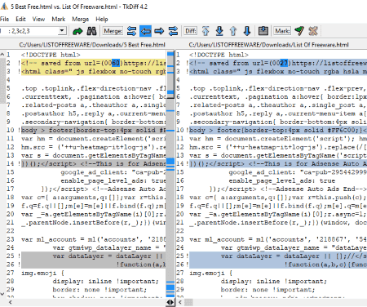
Task: Click right pane line 10 'body > footer' with #FF6C00
Action: coord(278,131)
